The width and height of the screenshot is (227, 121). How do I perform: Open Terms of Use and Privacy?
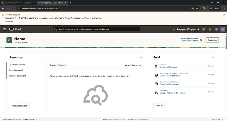click(12, 119)
